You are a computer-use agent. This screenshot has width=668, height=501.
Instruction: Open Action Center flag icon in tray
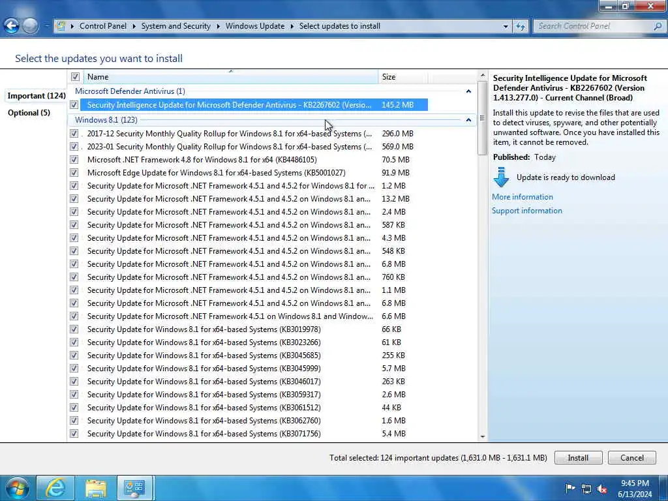pyautogui.click(x=569, y=488)
